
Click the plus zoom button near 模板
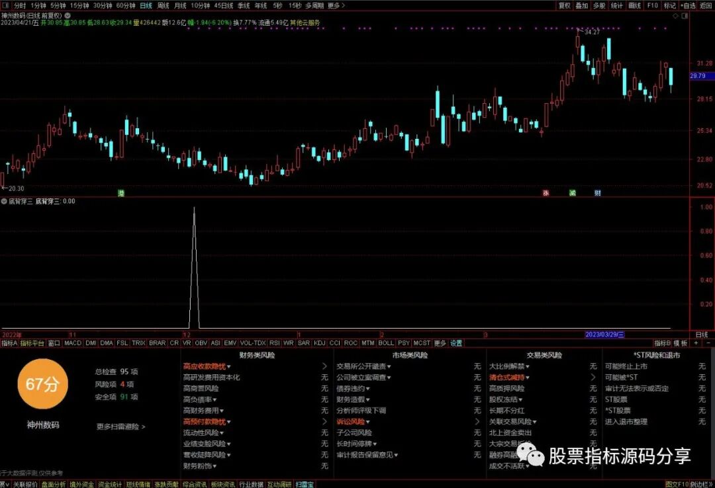tap(696, 343)
